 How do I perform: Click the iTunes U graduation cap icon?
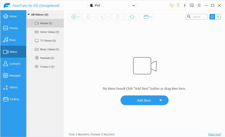coord(37,66)
